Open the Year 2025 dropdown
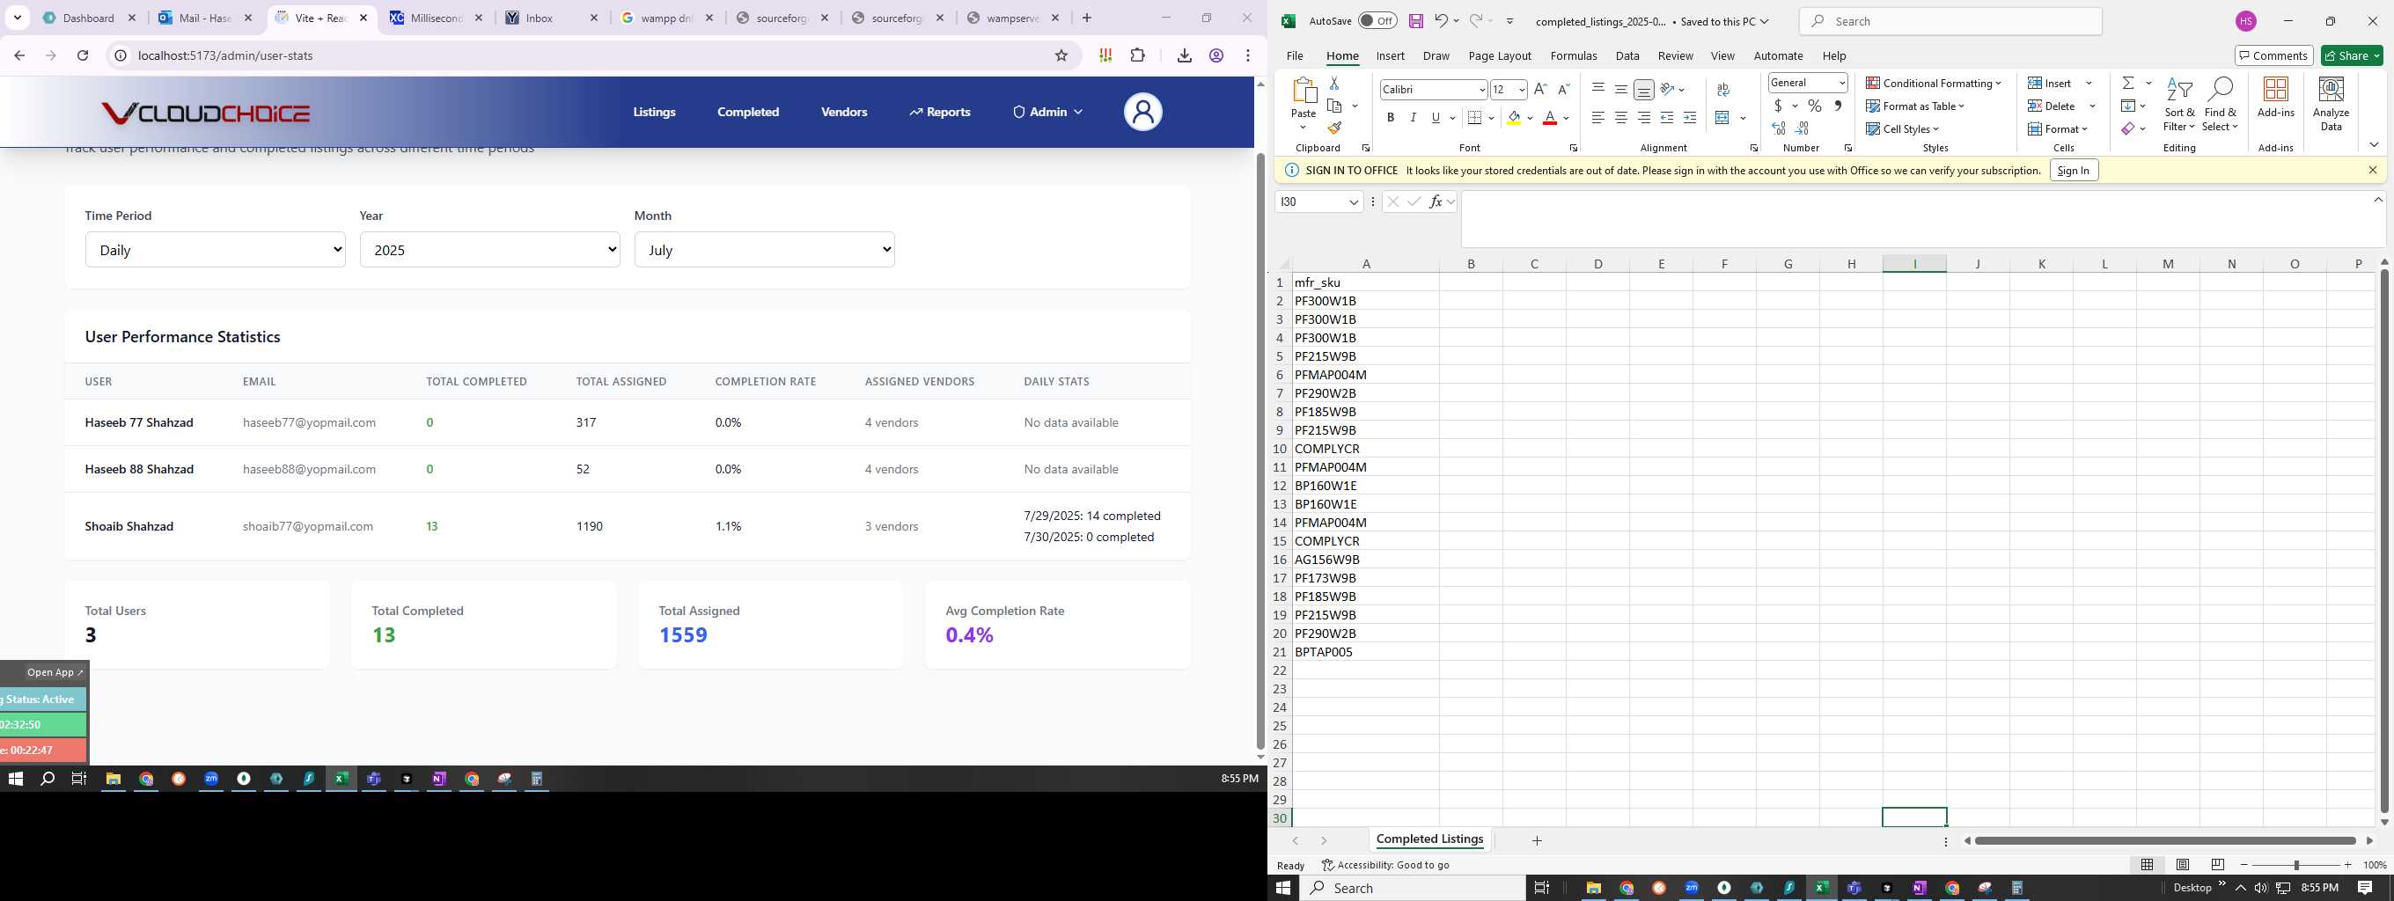This screenshot has width=2394, height=901. (489, 249)
